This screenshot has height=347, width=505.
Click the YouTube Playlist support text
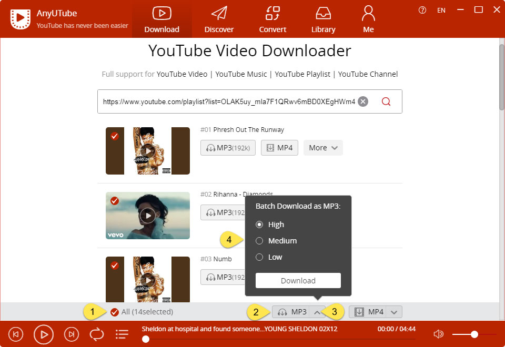(302, 74)
